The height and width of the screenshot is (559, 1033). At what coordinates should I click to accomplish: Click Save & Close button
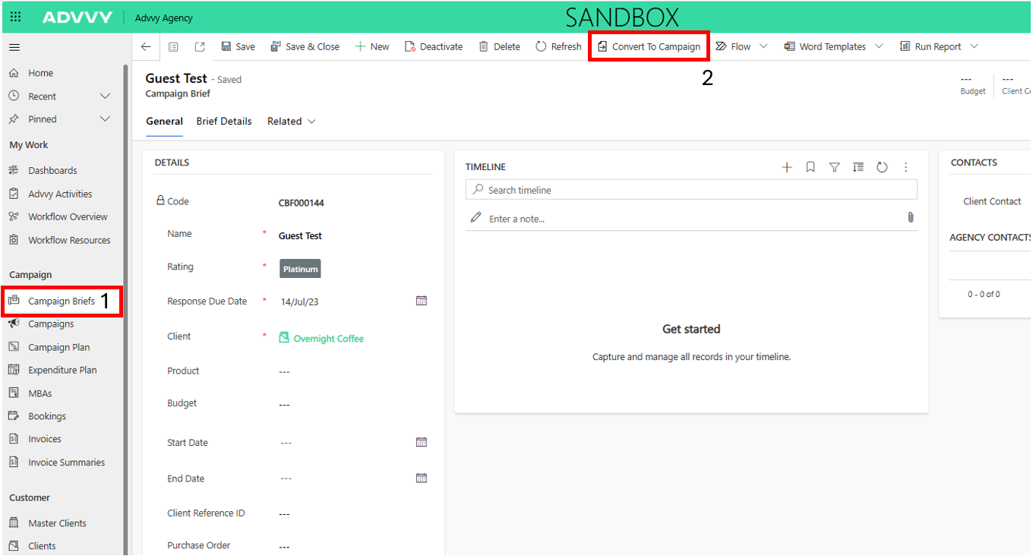305,46
